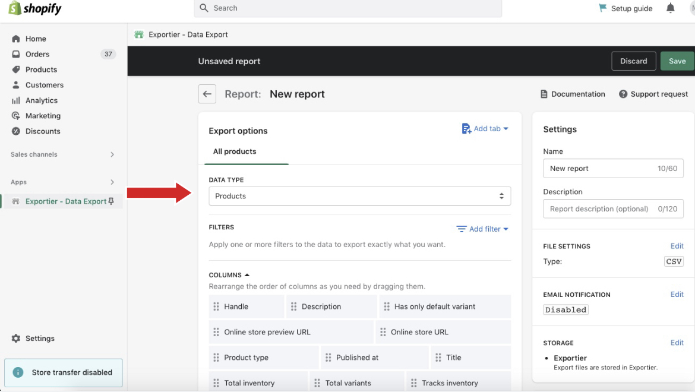Screen dimensions: 695x392
Task: Edit the Storage setting
Action: pyautogui.click(x=677, y=343)
